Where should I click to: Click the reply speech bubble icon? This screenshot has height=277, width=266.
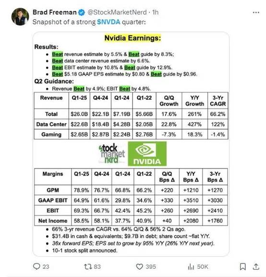click(36, 266)
